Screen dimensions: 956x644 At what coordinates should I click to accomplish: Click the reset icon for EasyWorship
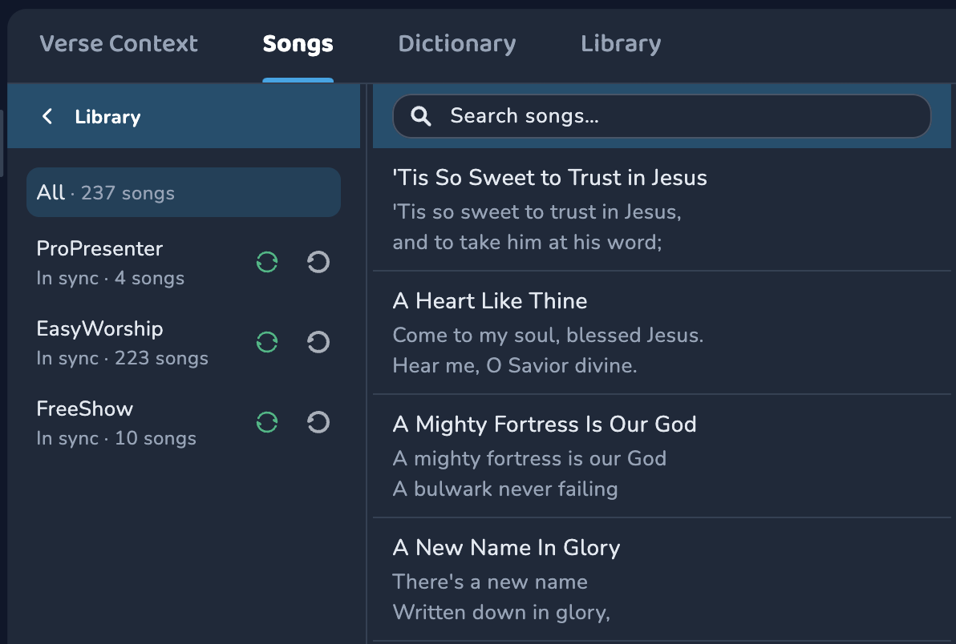318,342
